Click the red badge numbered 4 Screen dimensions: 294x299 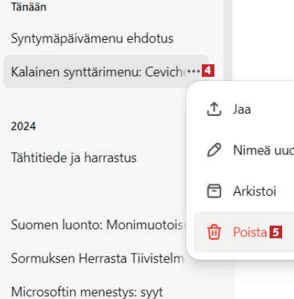208,71
